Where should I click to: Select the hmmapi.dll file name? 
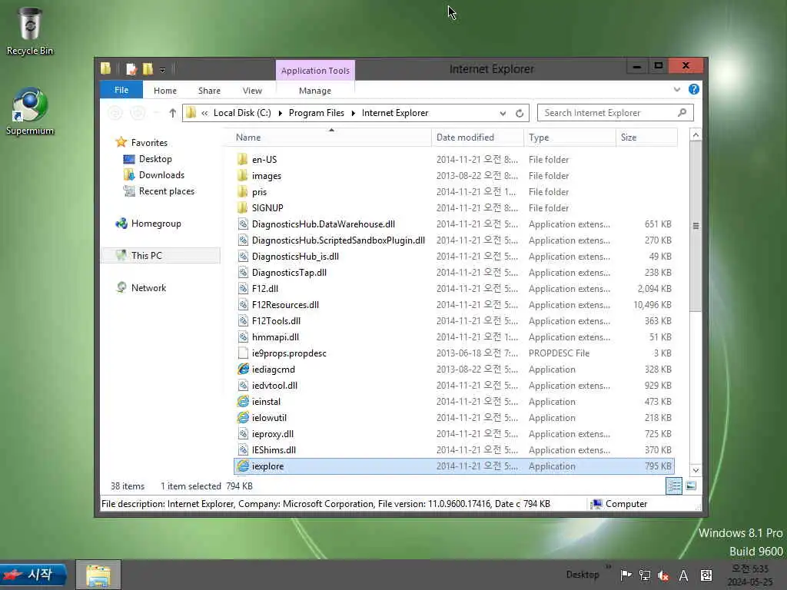coord(276,337)
